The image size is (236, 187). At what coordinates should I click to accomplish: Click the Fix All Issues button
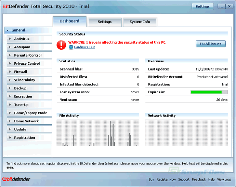point(211,44)
